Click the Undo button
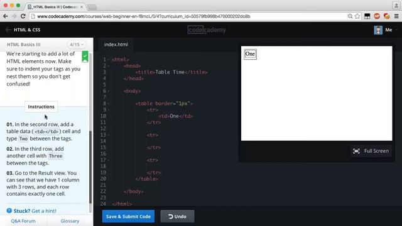 pos(177,217)
